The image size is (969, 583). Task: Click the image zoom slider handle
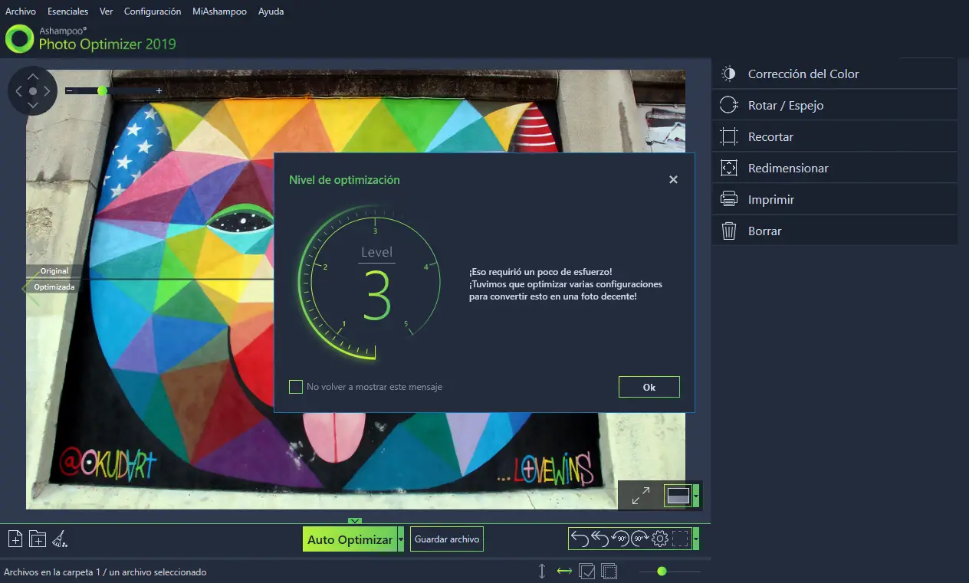[102, 90]
